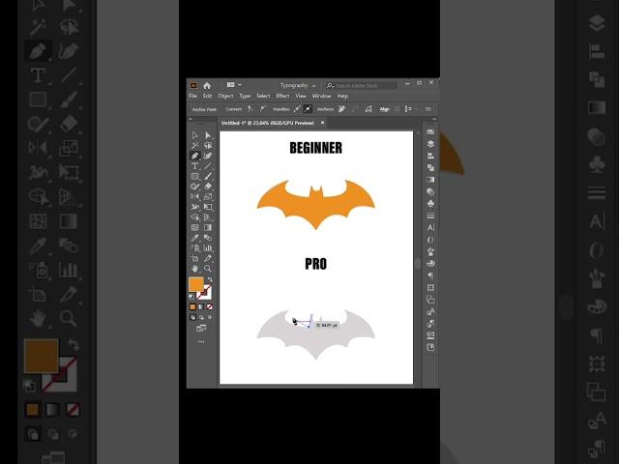Screen dimensions: 619x464
Task: Choose the Symbol Sprayer tool
Action: (x=195, y=248)
